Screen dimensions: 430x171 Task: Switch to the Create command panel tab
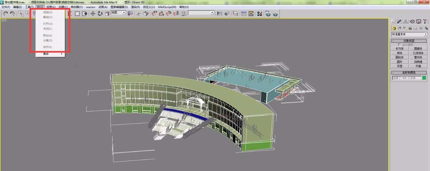pos(393,21)
